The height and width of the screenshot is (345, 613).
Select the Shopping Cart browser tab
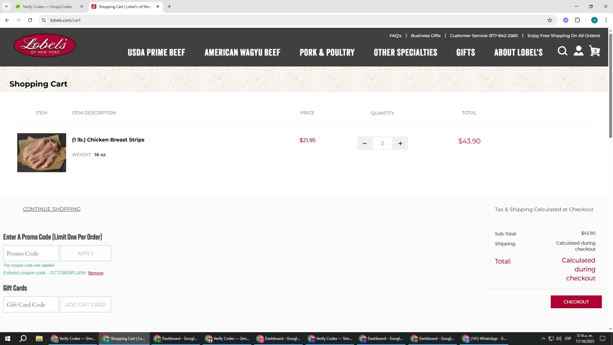125,7
